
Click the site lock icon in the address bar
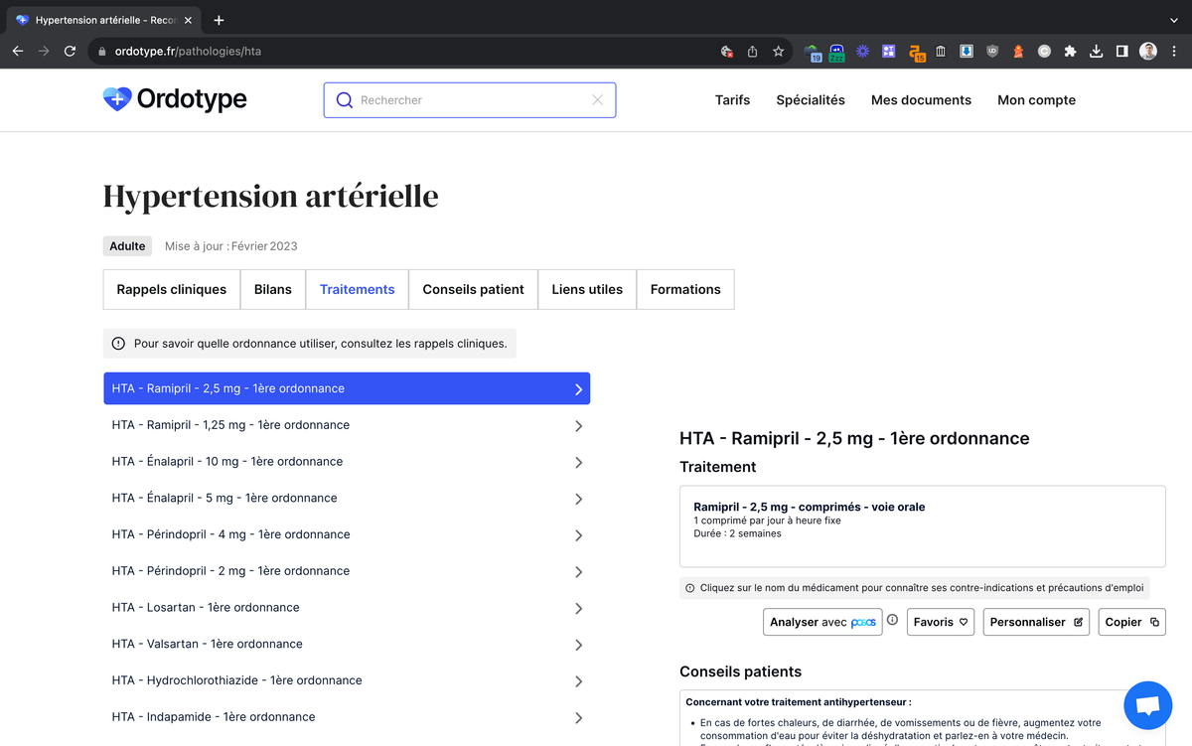point(100,51)
